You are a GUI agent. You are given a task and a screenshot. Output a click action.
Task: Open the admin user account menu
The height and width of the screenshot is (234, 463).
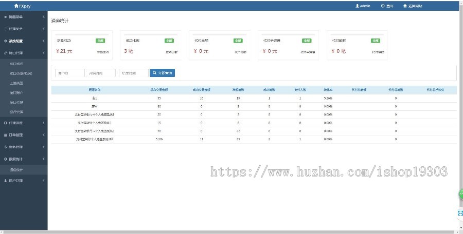pyautogui.click(x=363, y=6)
